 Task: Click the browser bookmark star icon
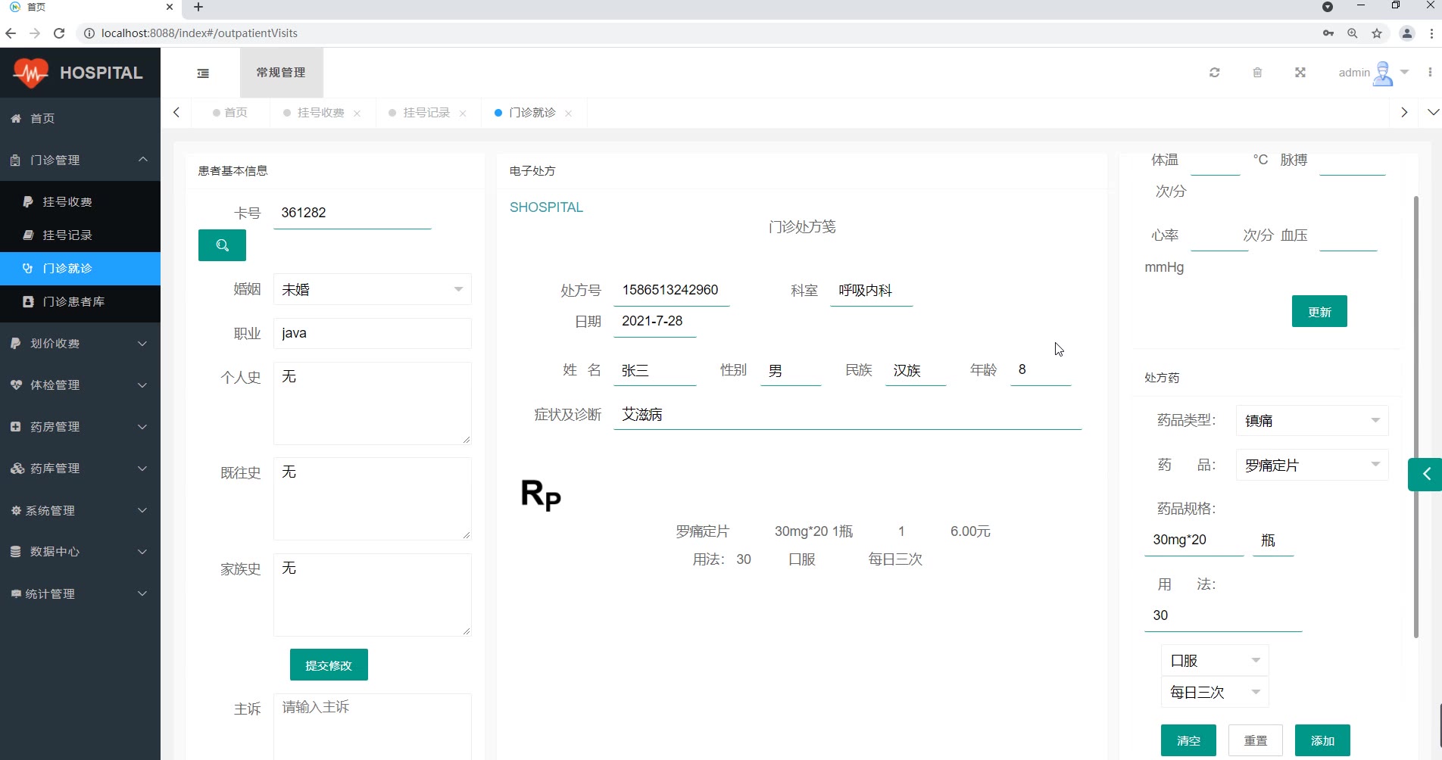click(1377, 33)
